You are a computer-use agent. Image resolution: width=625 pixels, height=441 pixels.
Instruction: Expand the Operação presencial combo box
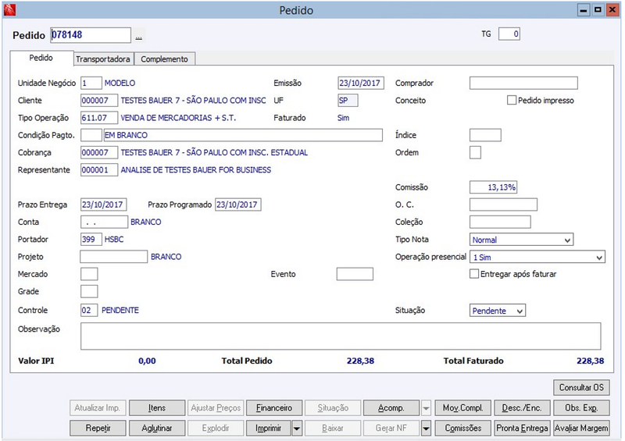(x=537, y=257)
